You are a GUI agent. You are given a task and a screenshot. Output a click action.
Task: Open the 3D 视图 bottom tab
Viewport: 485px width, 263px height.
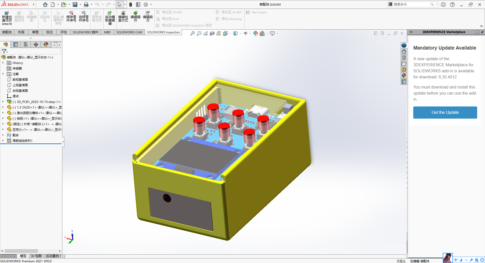[36, 256]
